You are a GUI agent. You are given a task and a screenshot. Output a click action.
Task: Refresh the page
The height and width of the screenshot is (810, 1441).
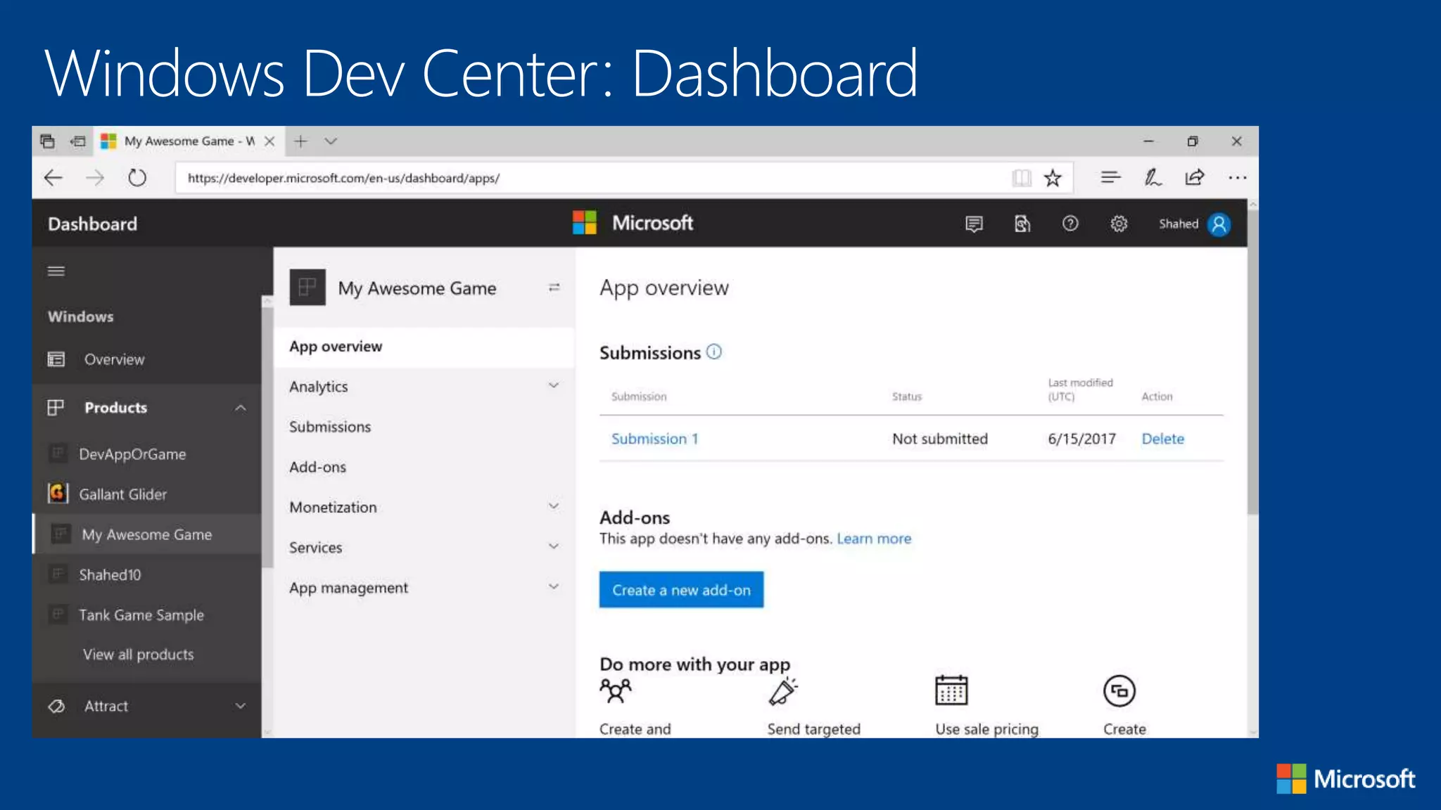click(x=137, y=178)
